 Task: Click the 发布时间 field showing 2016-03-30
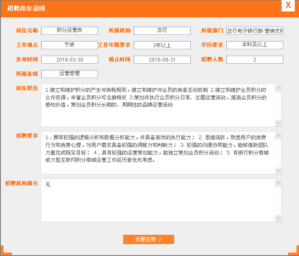pyautogui.click(x=70, y=59)
